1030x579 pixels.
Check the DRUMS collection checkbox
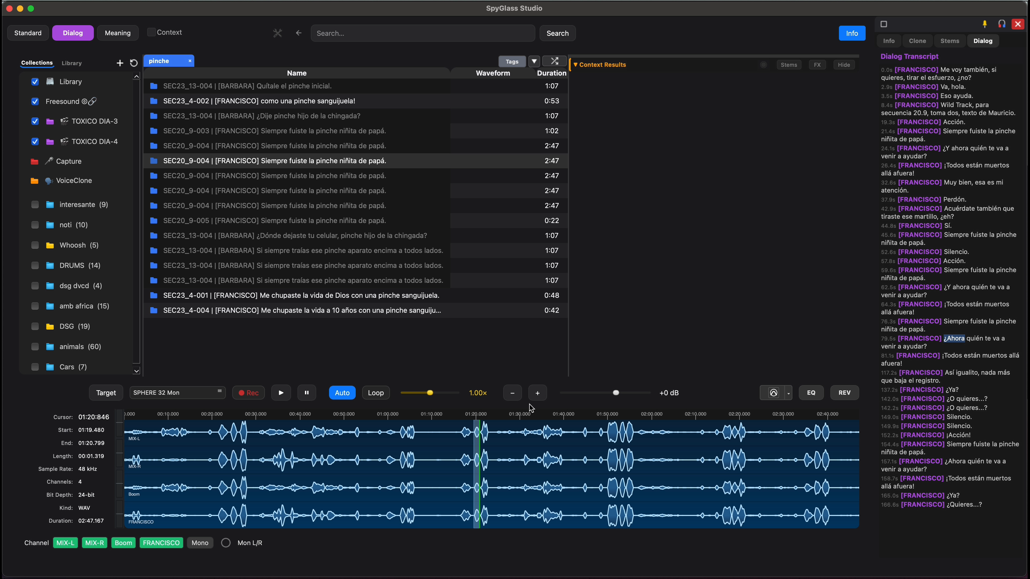pos(35,265)
